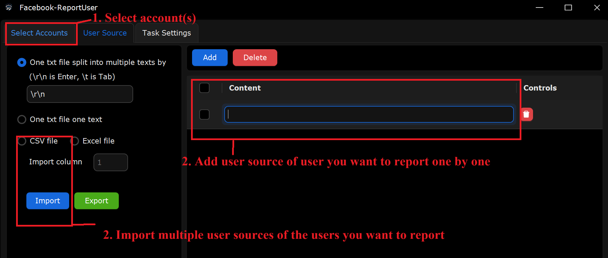The height and width of the screenshot is (258, 608).
Task: Click the blue Import button
Action: pos(48,201)
